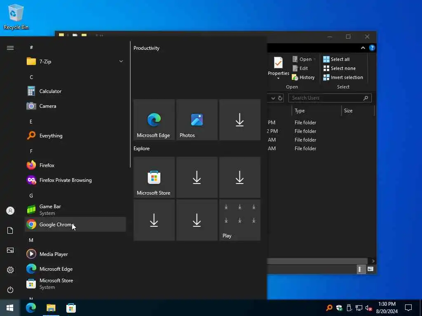Click the Photos tile in Productivity

coord(197,120)
